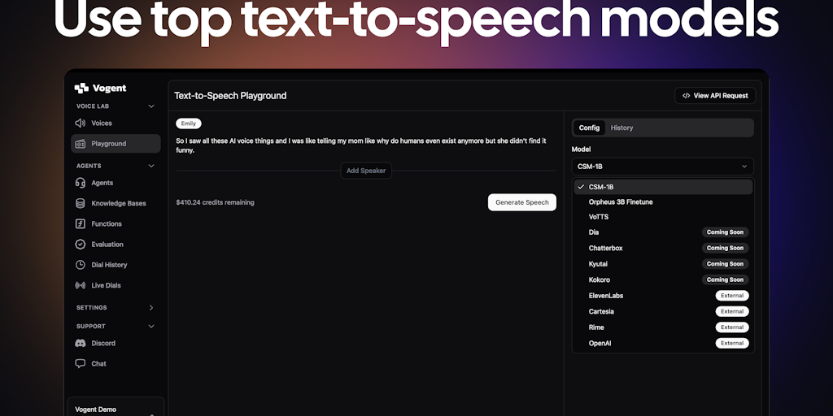This screenshot has width=833, height=416.
Task: Open Dial History clock icon
Action: (80, 265)
